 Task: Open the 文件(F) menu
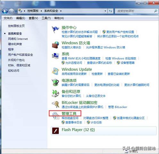coord(8,18)
